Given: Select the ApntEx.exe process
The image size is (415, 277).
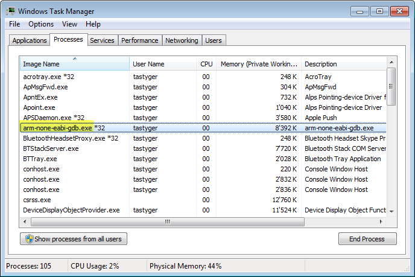Looking at the screenshot, I should (203, 97).
